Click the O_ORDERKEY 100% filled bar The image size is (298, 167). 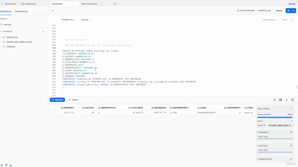275,139
